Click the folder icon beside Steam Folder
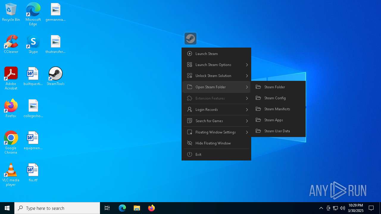381x214 pixels. tap(258, 87)
